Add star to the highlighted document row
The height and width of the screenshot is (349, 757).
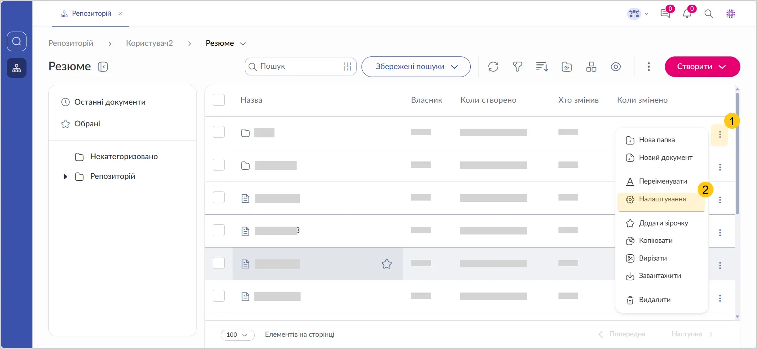[386, 264]
